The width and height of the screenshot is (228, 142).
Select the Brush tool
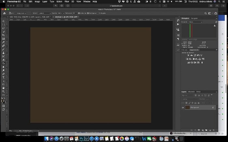[3, 49]
